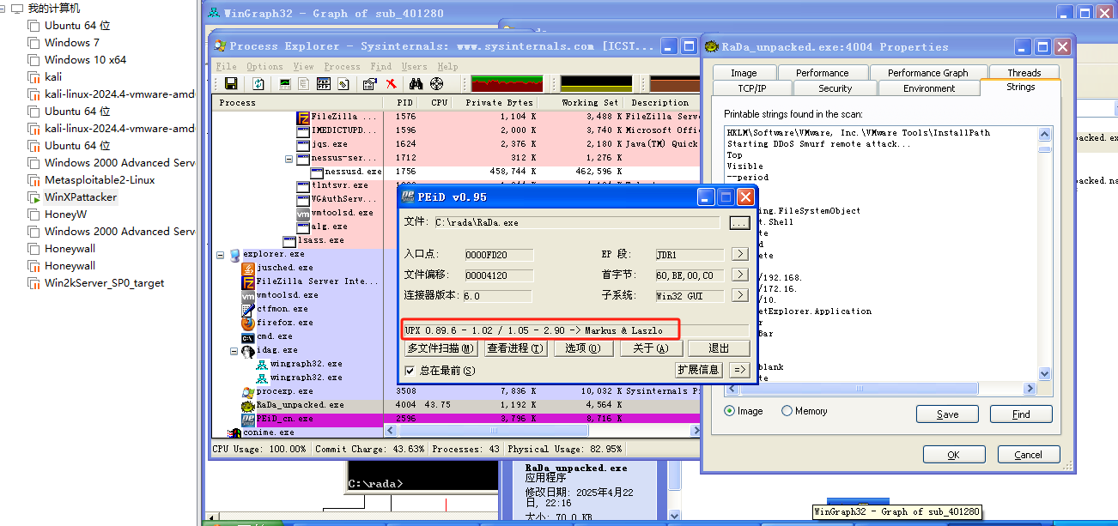This screenshot has width=1118, height=526.
Task: Click the => button next to 扩展信息
Action: (738, 370)
